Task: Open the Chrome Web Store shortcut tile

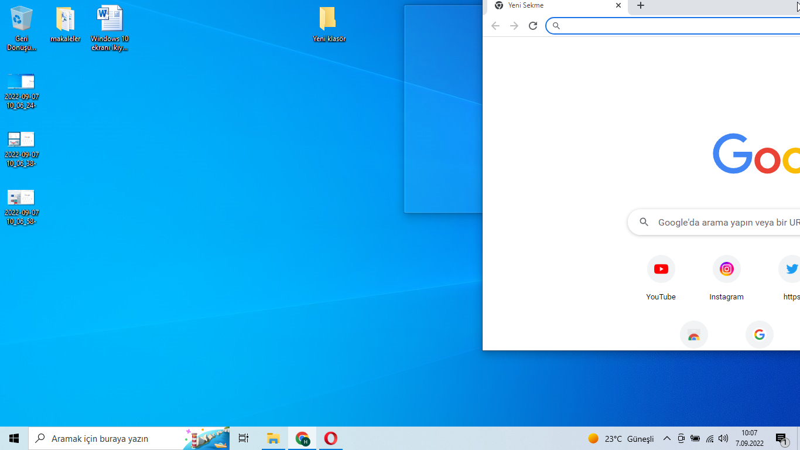Action: pyautogui.click(x=693, y=335)
